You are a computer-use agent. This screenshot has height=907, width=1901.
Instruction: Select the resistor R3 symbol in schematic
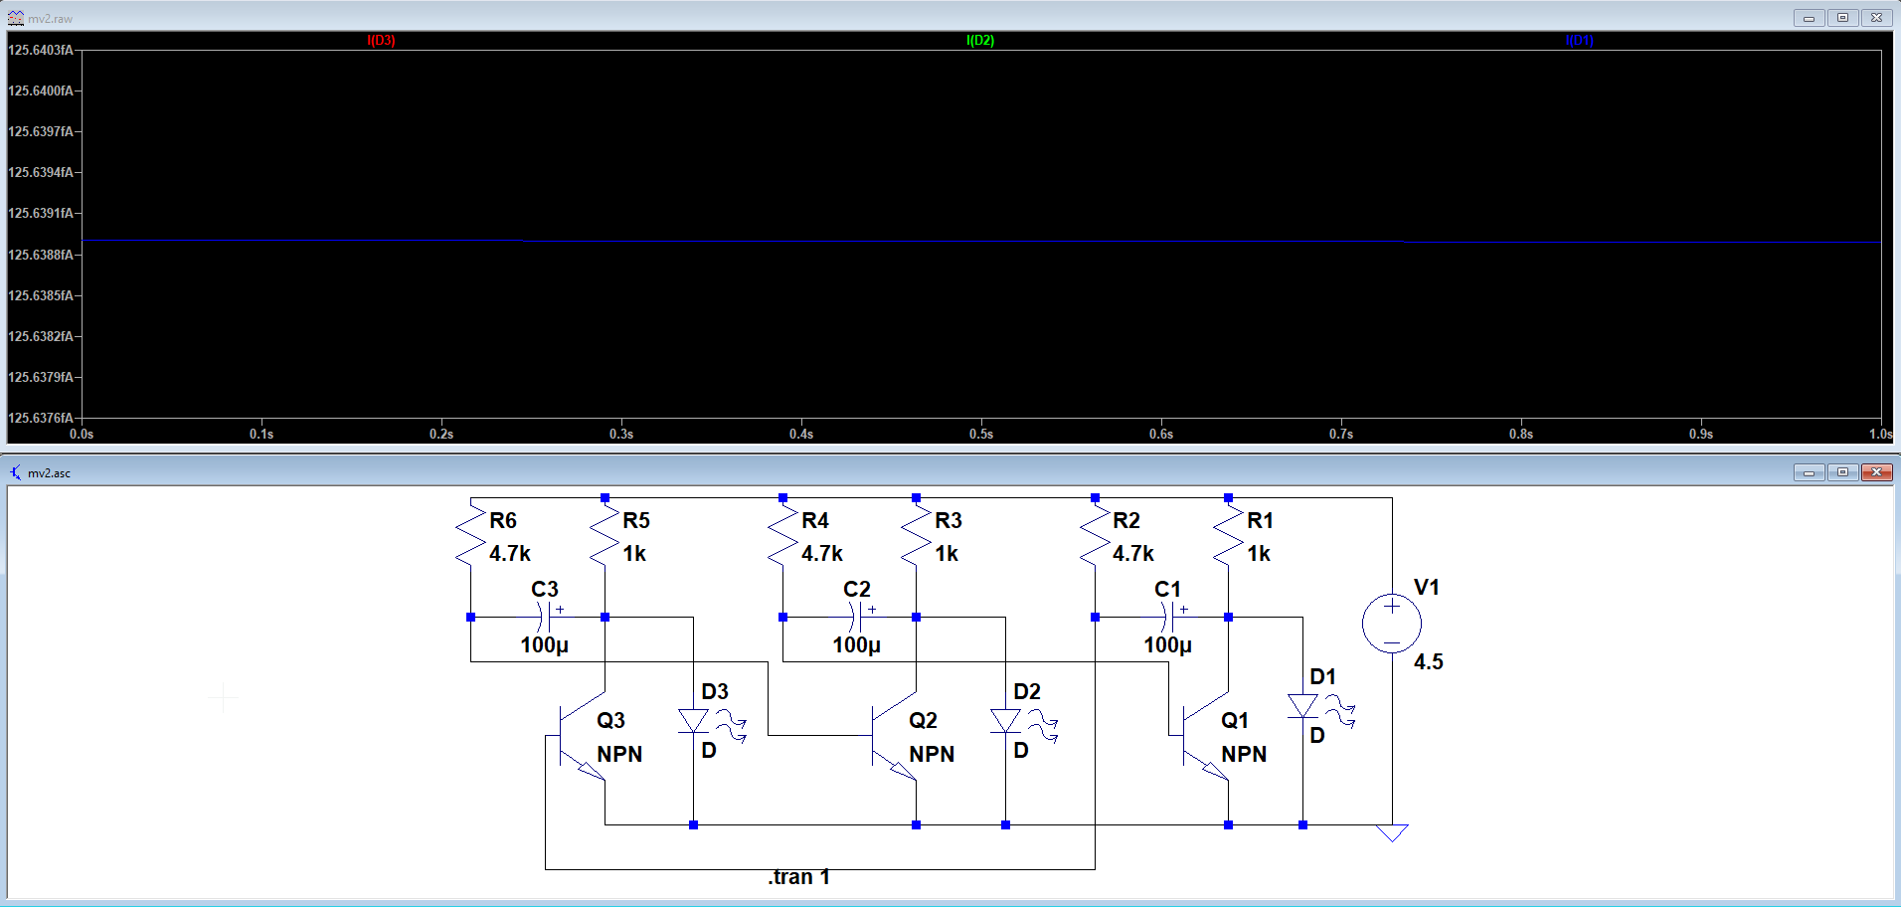(916, 537)
